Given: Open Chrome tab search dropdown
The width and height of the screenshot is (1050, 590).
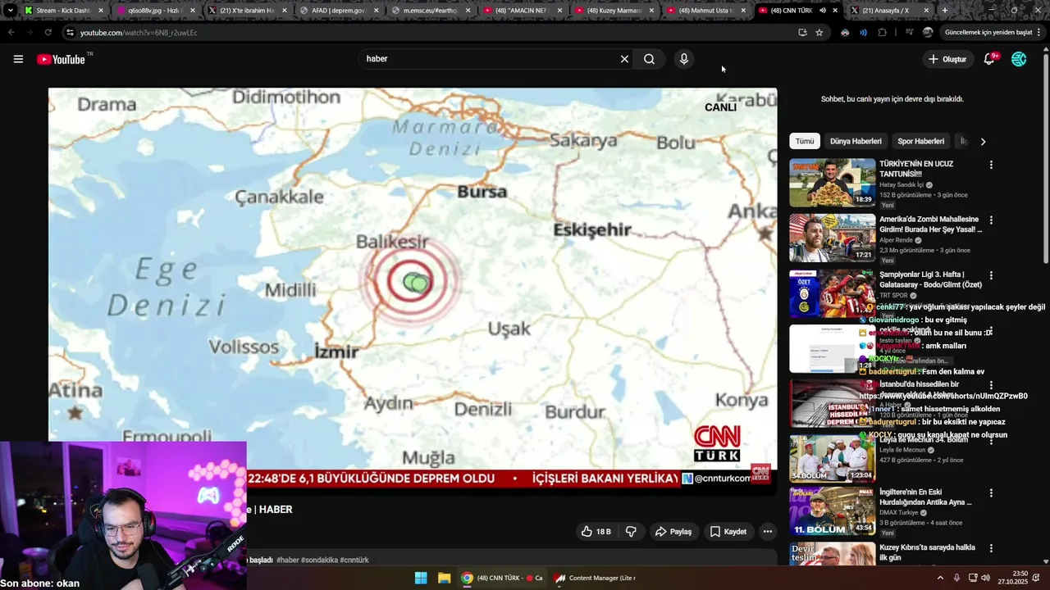Looking at the screenshot, I should click(x=10, y=11).
